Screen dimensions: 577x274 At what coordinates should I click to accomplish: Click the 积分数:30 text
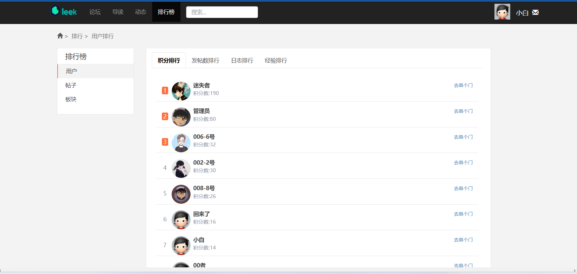204,171
